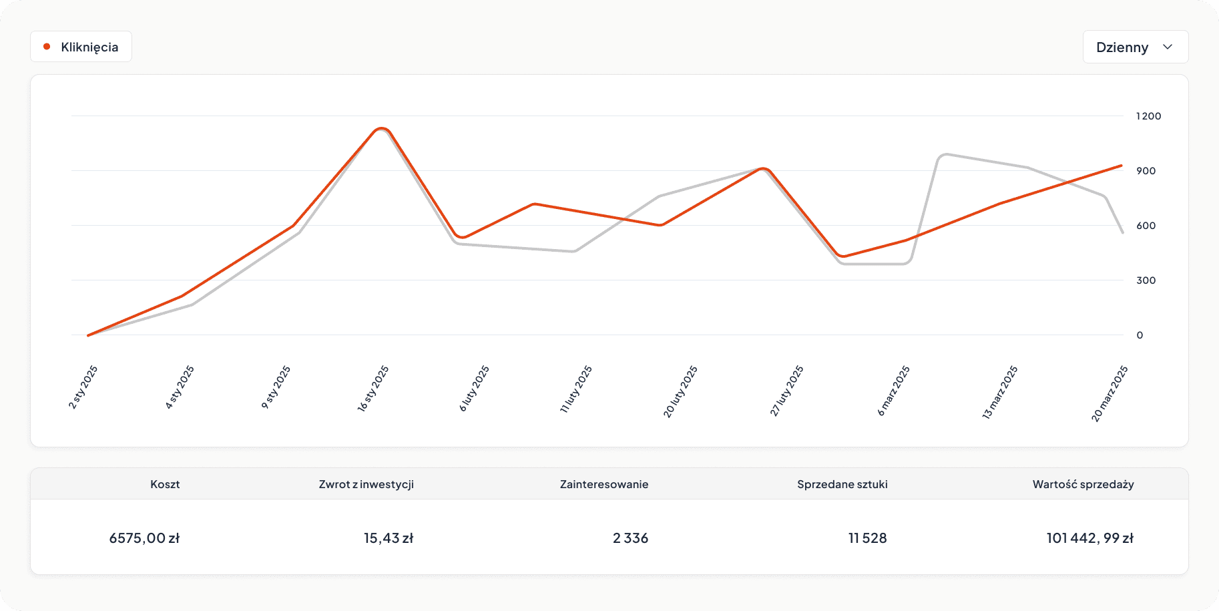Click the 1200 y-axis label
Viewport: 1219px width, 611px height.
coord(1148,116)
